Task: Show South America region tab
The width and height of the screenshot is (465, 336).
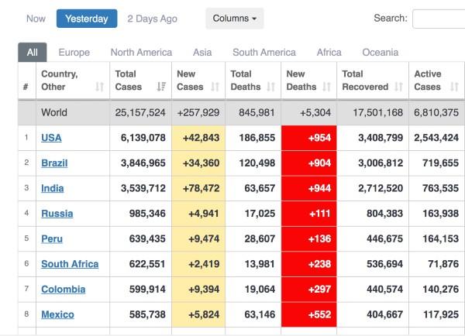Action: pos(263,53)
